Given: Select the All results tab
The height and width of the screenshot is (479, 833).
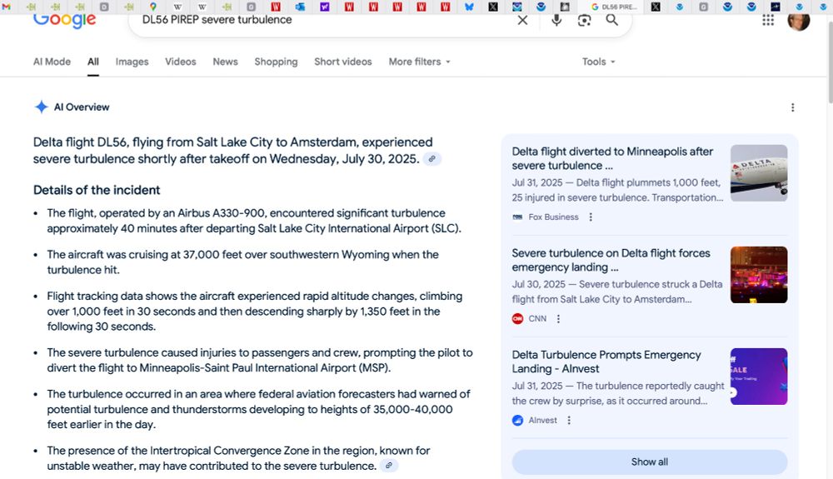Looking at the screenshot, I should coord(93,62).
